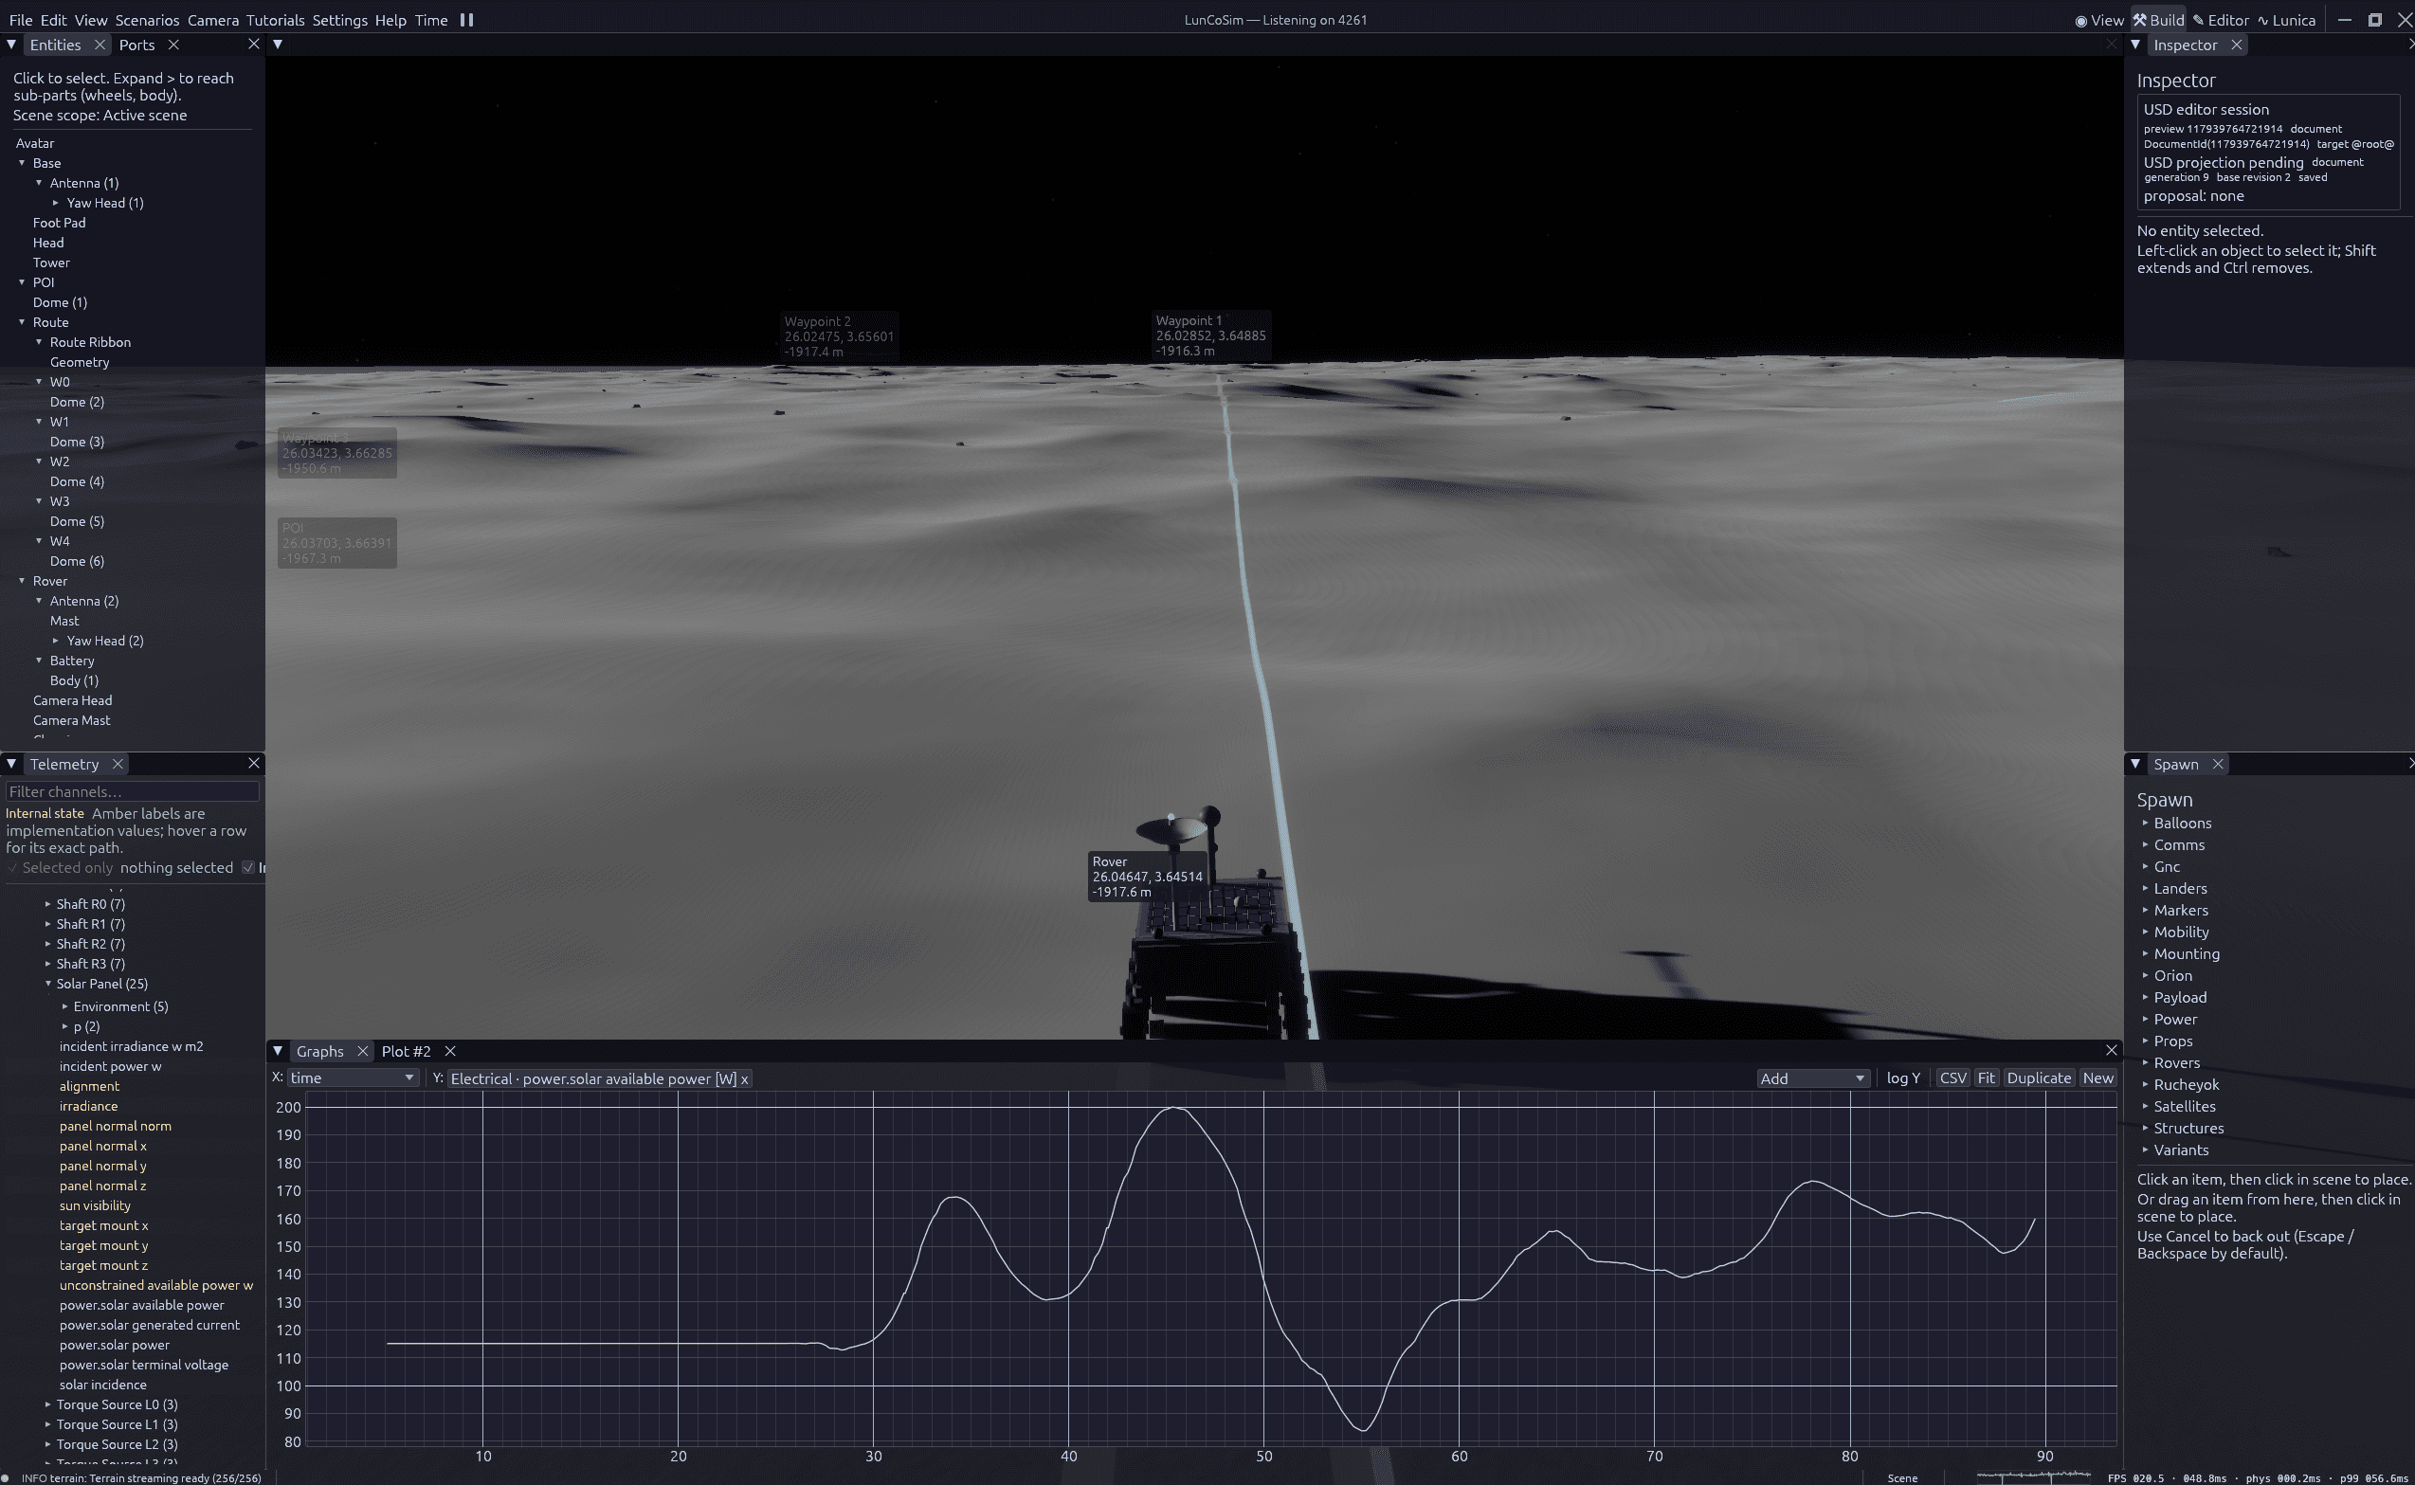Switch to the Ports tab

click(x=136, y=45)
